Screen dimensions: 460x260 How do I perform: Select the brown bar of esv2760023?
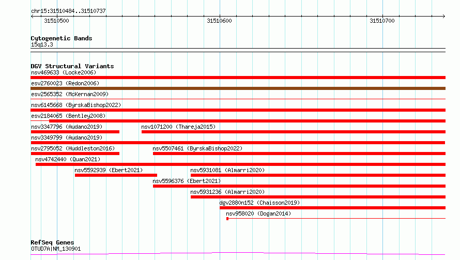coord(238,88)
